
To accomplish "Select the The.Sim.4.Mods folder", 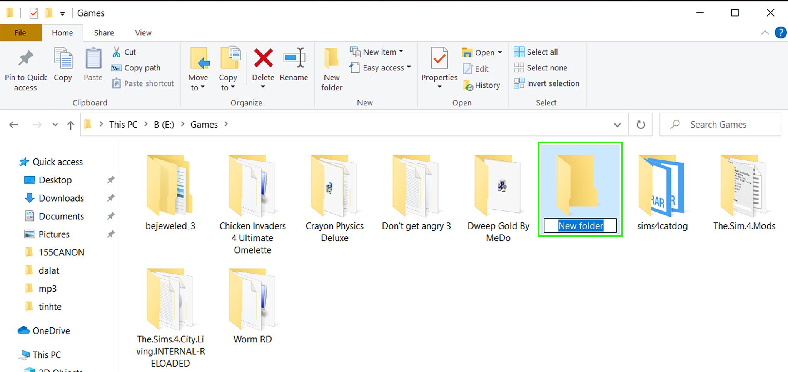I will point(744,193).
